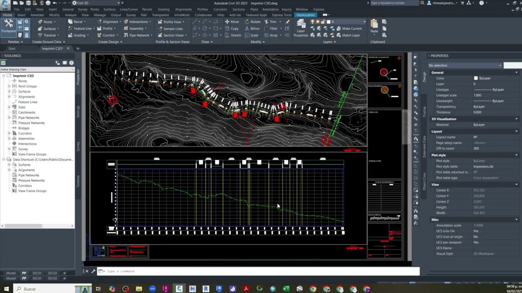
Task: Click the Match Layer button
Action: (x=348, y=35)
